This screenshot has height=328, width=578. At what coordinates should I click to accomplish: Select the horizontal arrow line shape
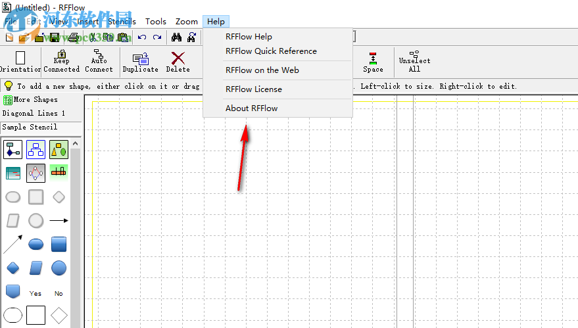click(59, 220)
